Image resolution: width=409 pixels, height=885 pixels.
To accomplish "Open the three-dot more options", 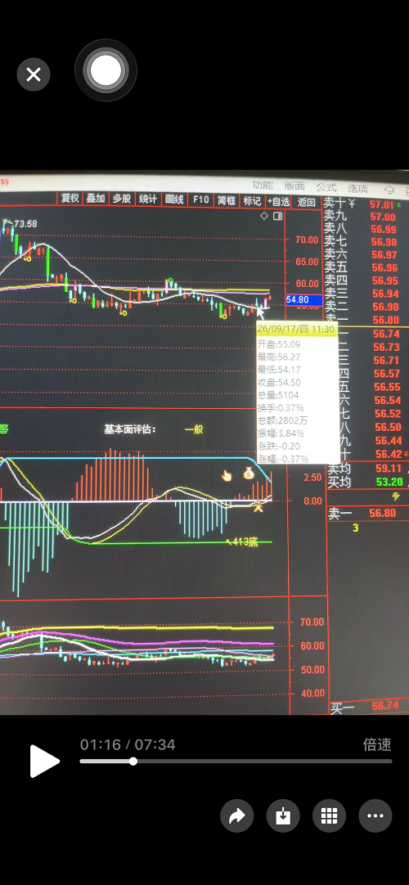I will pyautogui.click(x=375, y=815).
